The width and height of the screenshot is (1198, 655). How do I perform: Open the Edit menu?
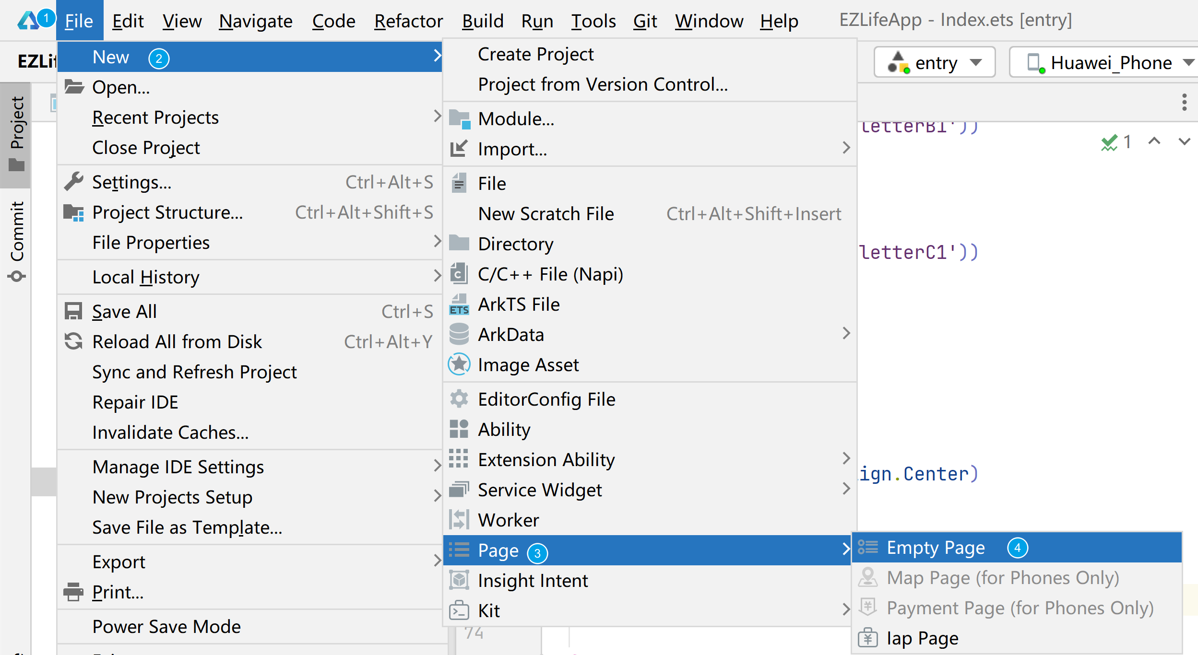click(x=128, y=21)
